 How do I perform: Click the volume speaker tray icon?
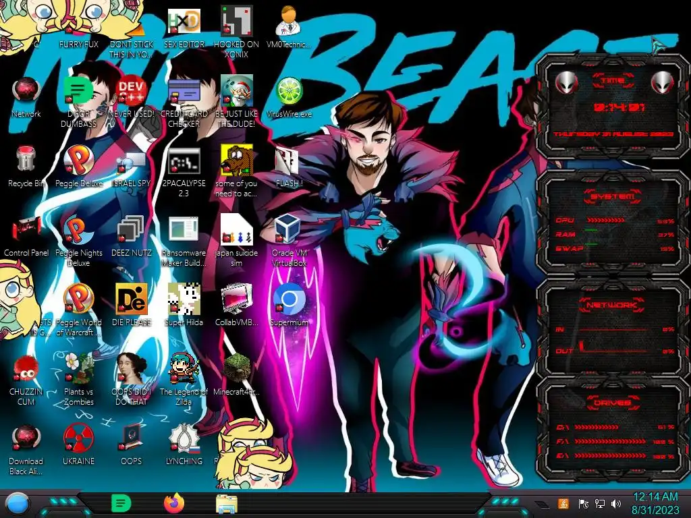[616, 503]
